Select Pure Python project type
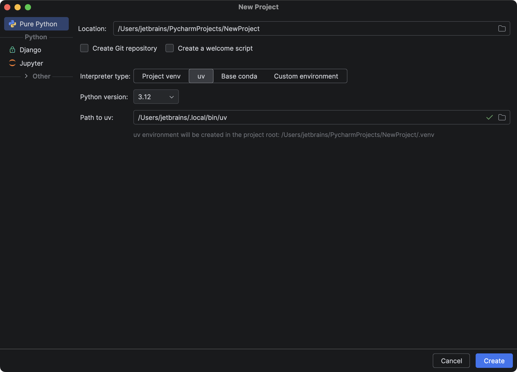The width and height of the screenshot is (517, 372). (x=39, y=24)
